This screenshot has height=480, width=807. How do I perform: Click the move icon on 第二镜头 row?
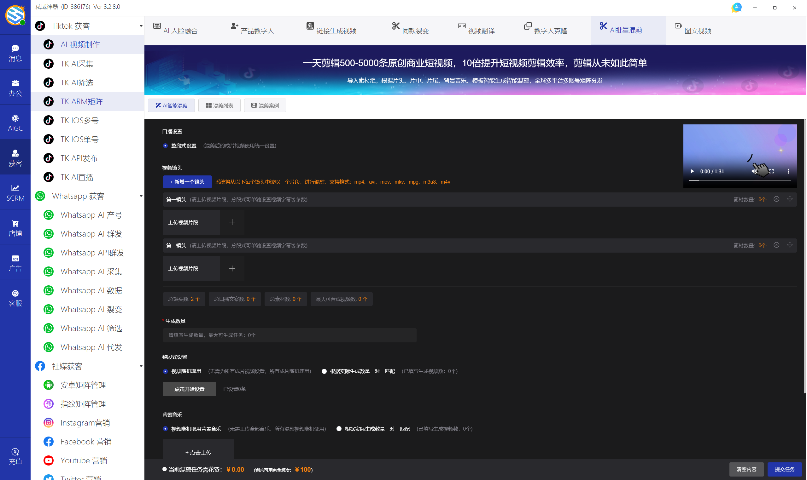(790, 245)
